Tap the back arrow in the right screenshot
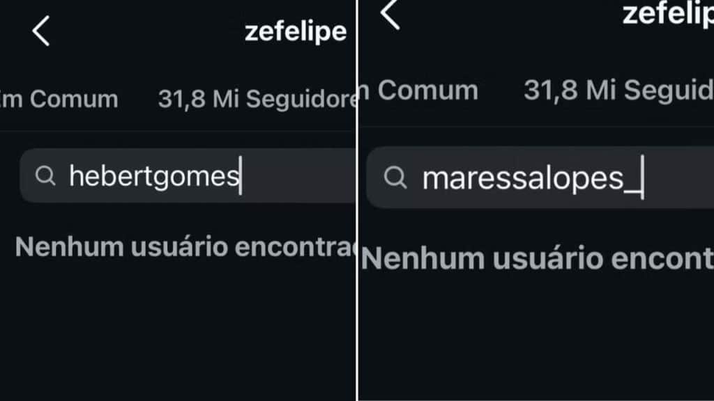The image size is (714, 401). pyautogui.click(x=390, y=14)
